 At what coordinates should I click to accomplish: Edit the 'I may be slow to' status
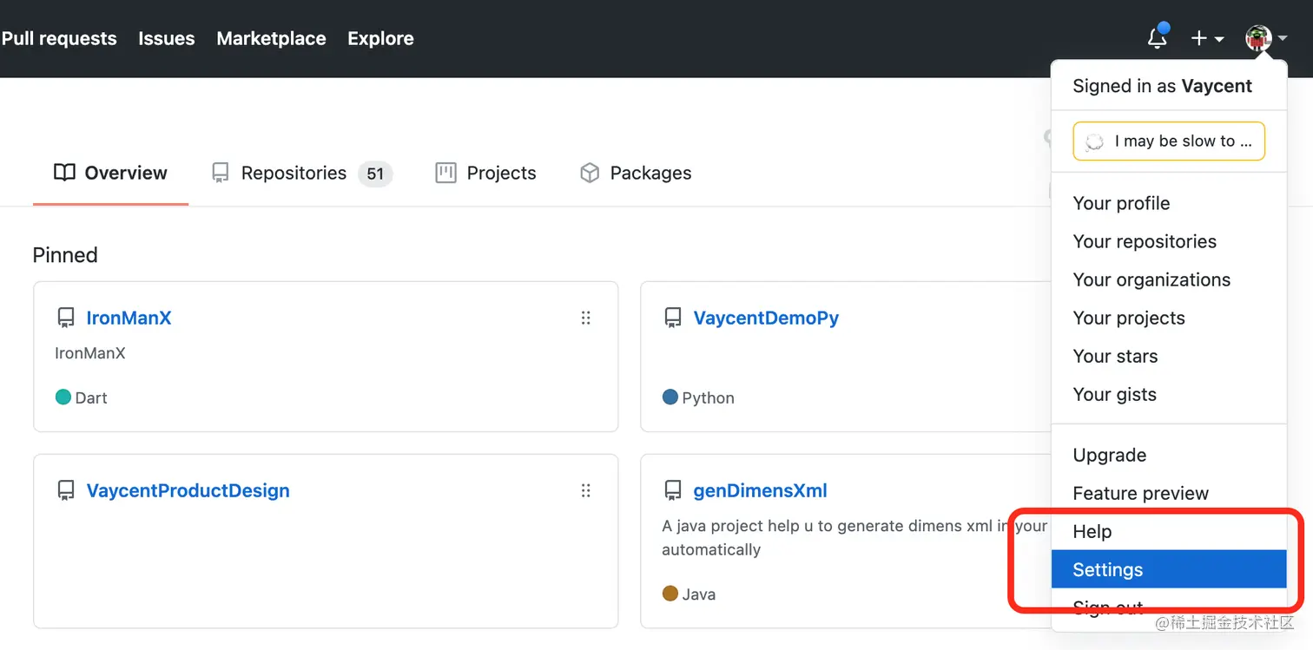(1168, 141)
